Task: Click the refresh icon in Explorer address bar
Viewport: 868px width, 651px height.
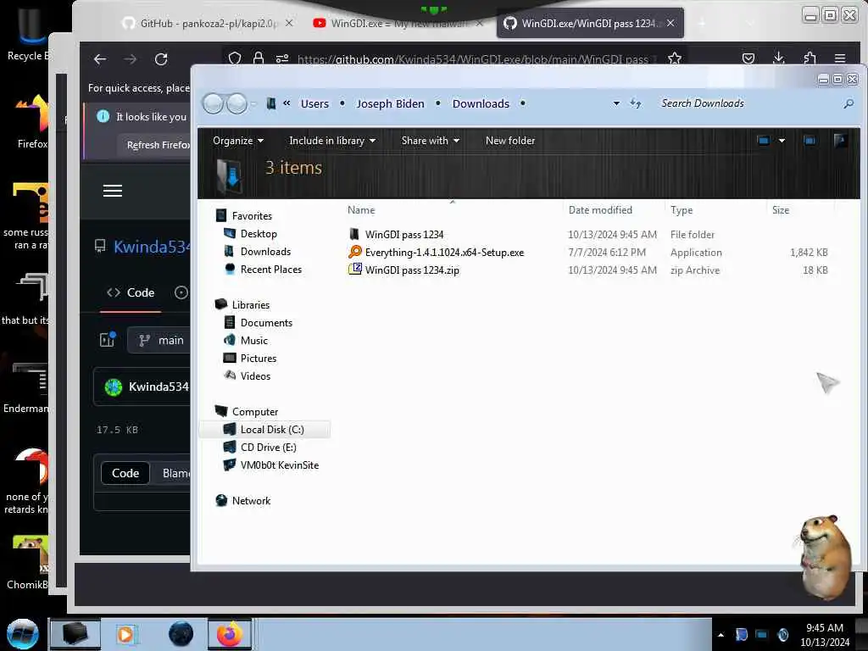Action: pyautogui.click(x=636, y=103)
